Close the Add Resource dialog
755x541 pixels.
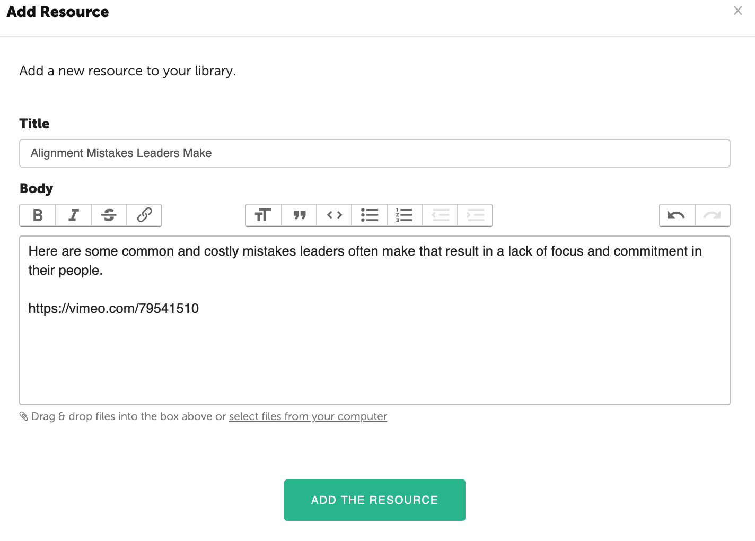point(738,11)
